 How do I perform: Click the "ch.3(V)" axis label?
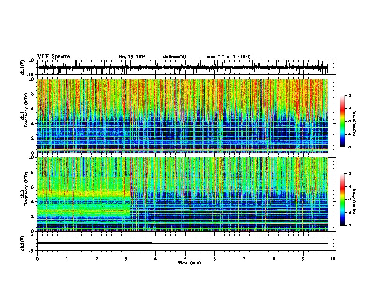coord(23,244)
